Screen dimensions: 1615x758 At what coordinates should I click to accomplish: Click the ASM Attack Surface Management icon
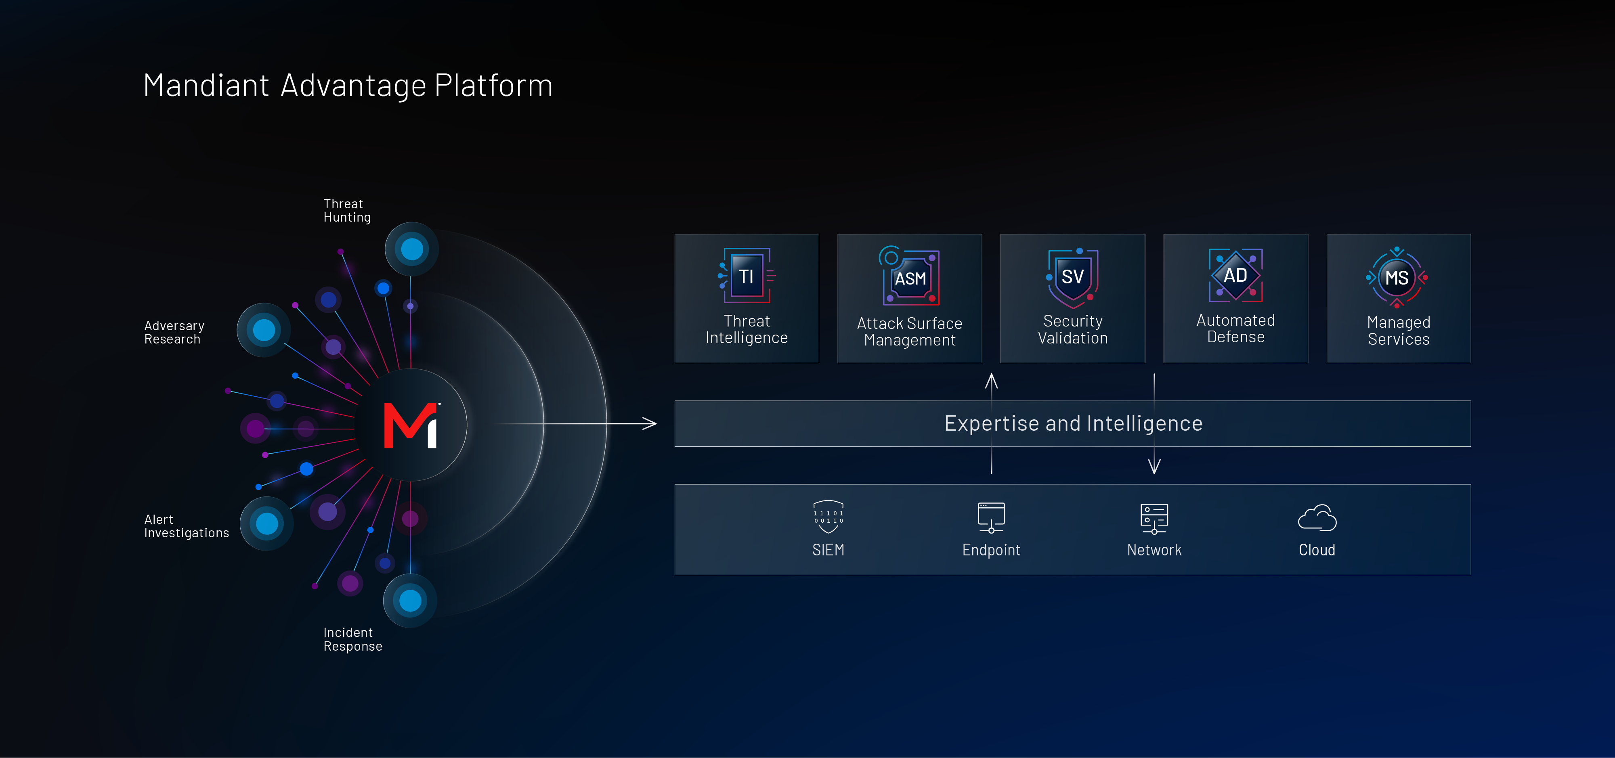(x=910, y=276)
